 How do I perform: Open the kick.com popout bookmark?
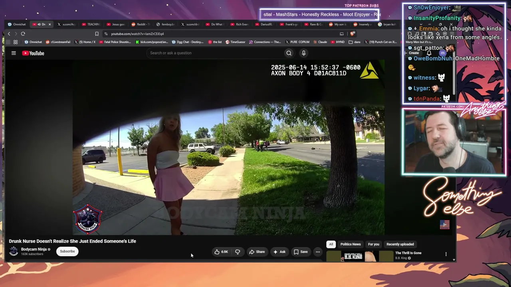tap(152, 42)
